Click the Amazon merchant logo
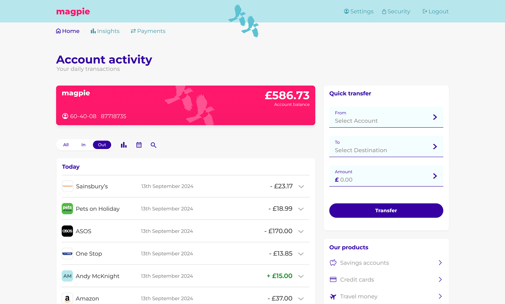Screen dimensions: 505x304 pyautogui.click(x=67, y=298)
